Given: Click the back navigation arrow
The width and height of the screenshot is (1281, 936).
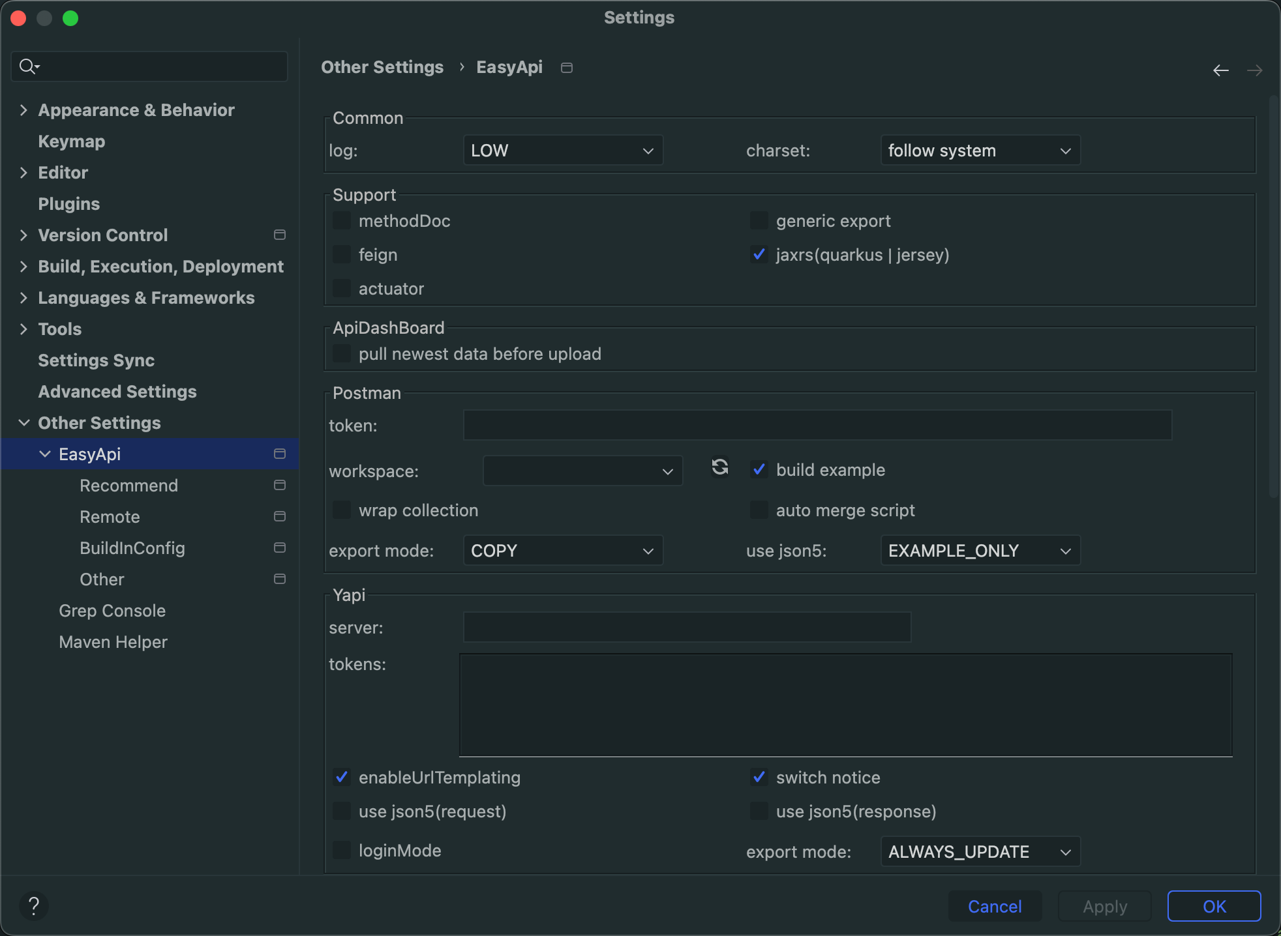Looking at the screenshot, I should (1220, 70).
